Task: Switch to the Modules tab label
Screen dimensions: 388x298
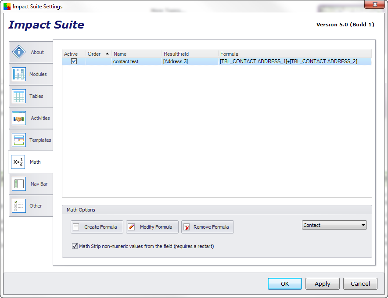Action: coord(38,74)
